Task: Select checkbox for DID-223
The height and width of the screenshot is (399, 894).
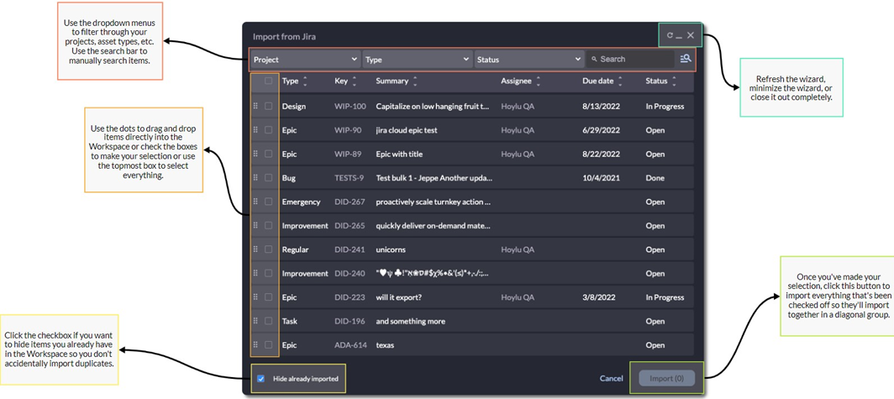Action: [269, 297]
